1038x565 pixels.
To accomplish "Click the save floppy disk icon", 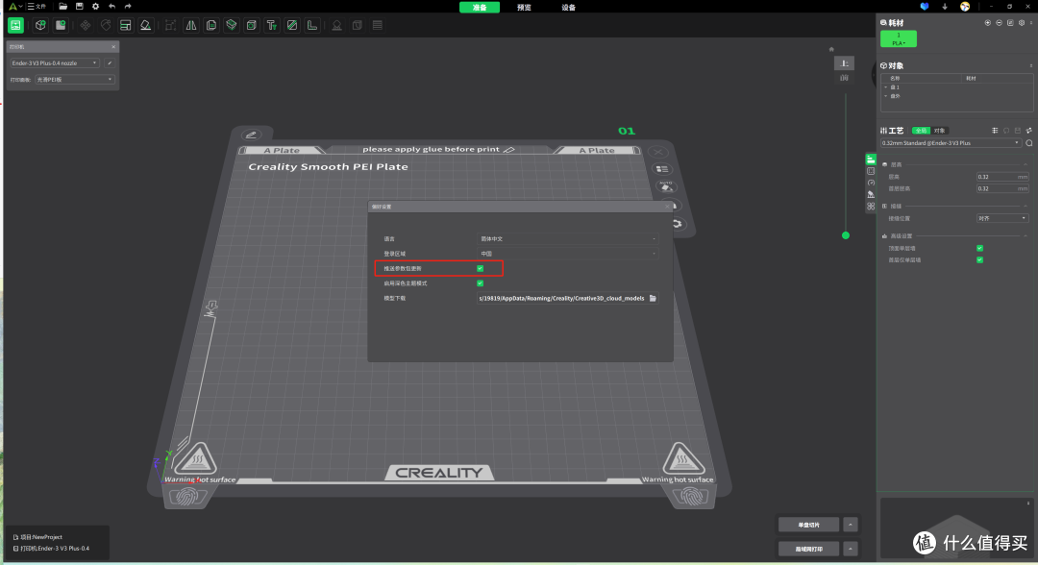I will tap(80, 7).
